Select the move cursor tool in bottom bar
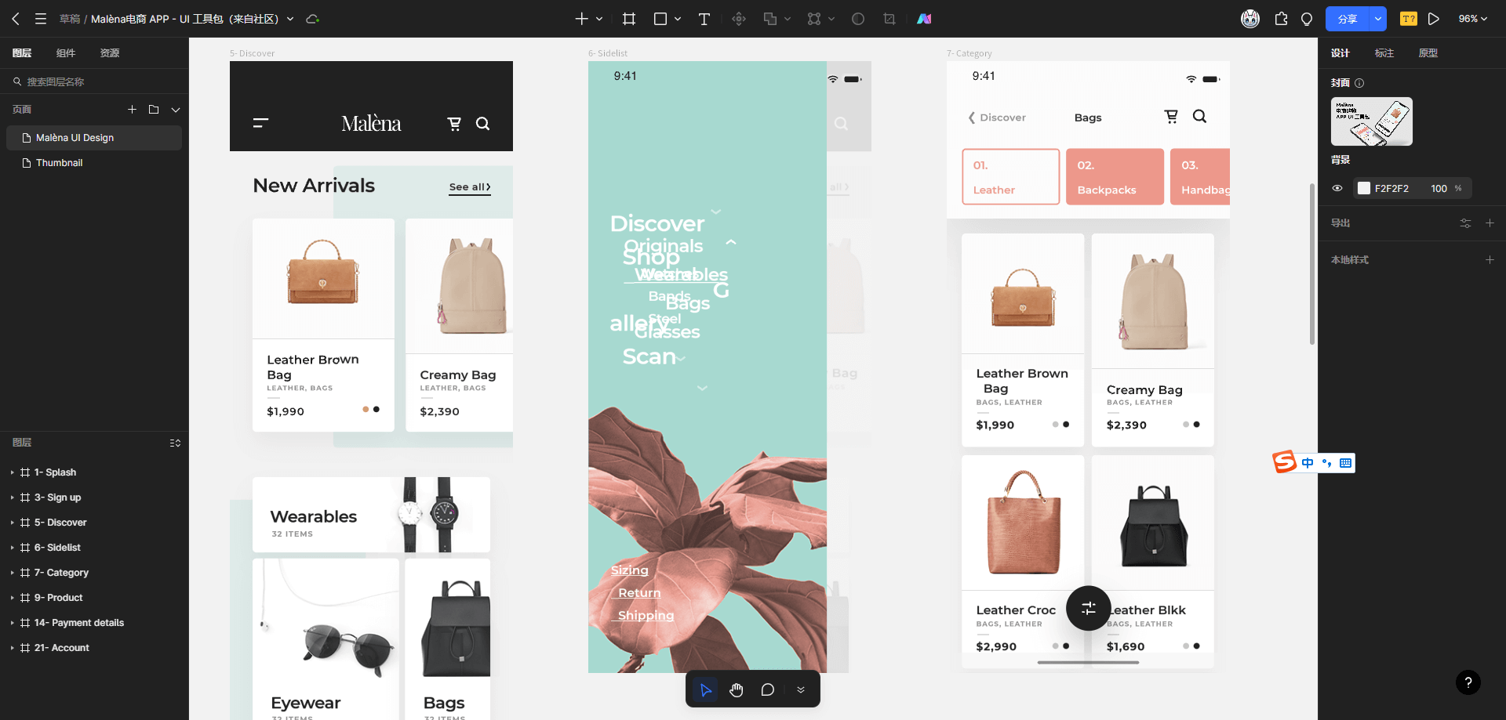The height and width of the screenshot is (720, 1506). coord(706,690)
